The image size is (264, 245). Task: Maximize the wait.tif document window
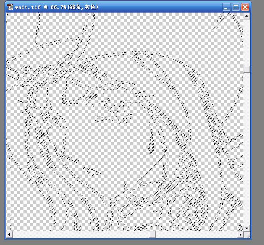tap(236, 7)
